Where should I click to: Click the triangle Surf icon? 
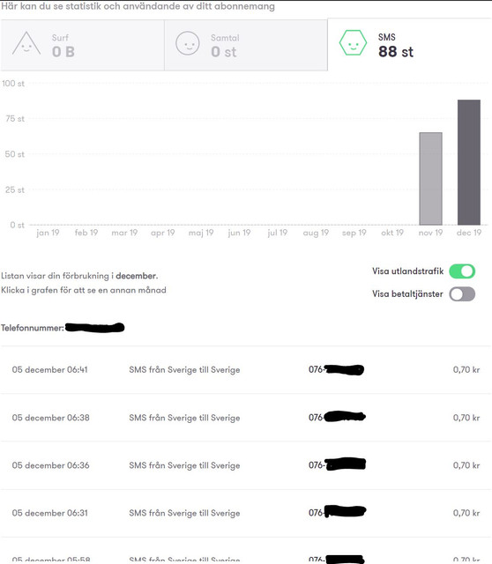26,43
